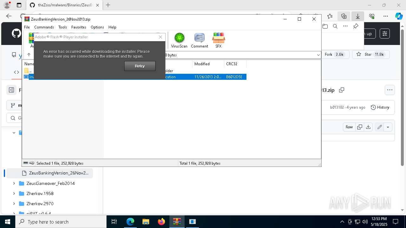
Task: Close the Adobe Flash Player Installer dialog
Action: [160, 37]
